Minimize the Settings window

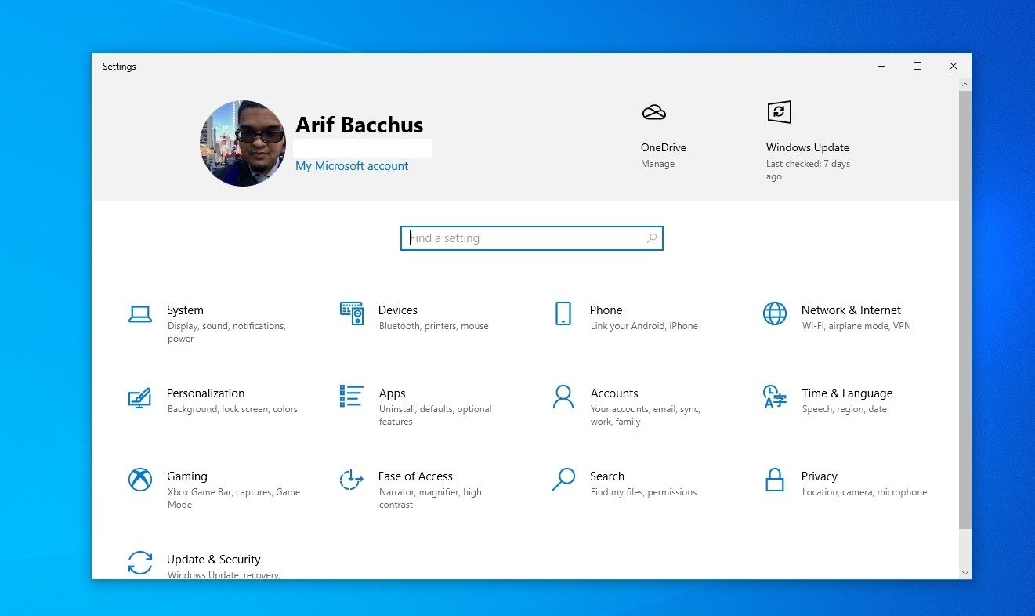881,66
